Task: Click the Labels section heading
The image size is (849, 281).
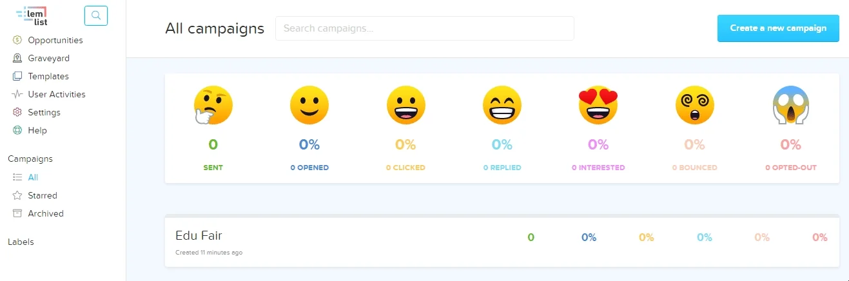Action: click(21, 242)
